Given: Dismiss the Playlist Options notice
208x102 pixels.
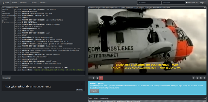Looking at the screenshot, I should tap(94, 91).
